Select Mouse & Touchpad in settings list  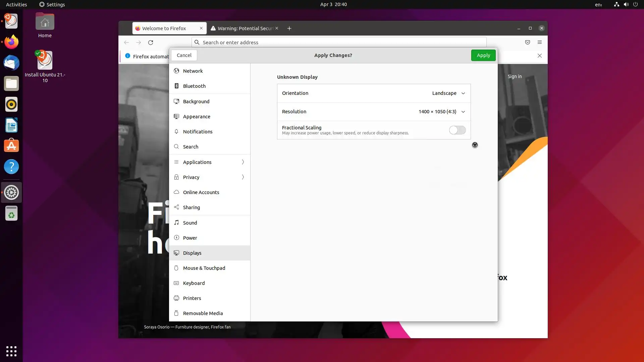[204, 268]
